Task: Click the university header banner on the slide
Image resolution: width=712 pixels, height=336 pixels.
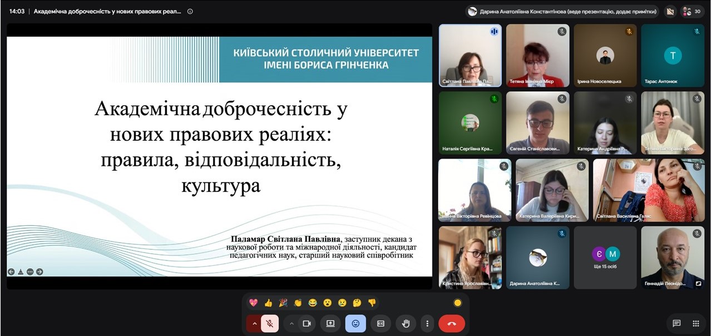Action: click(325, 60)
